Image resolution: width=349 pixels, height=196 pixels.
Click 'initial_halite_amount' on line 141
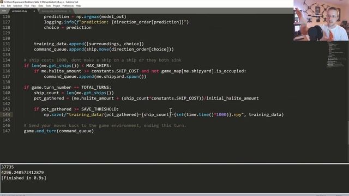[233, 98]
